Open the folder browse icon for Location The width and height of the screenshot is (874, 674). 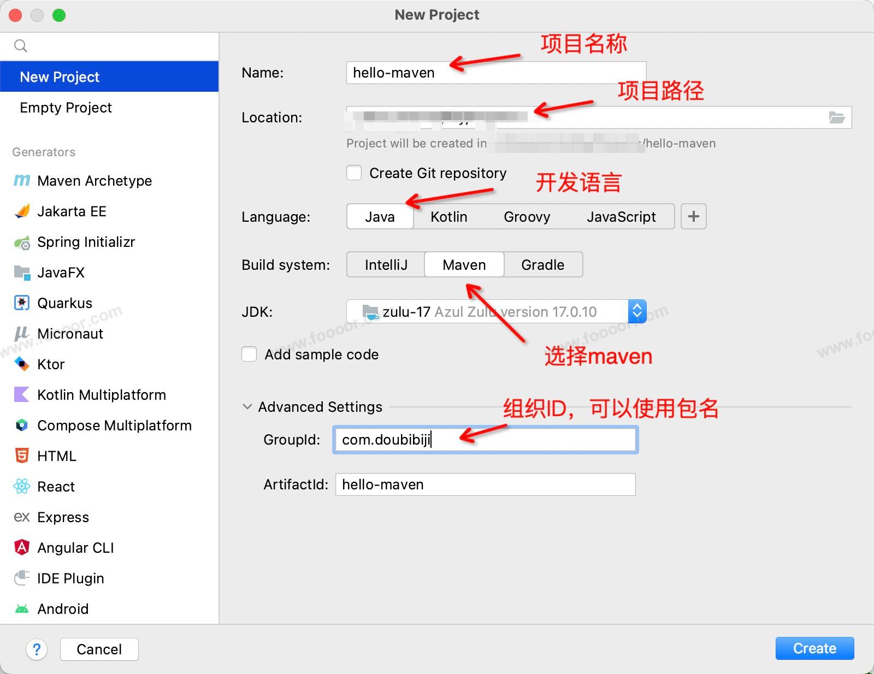836,117
